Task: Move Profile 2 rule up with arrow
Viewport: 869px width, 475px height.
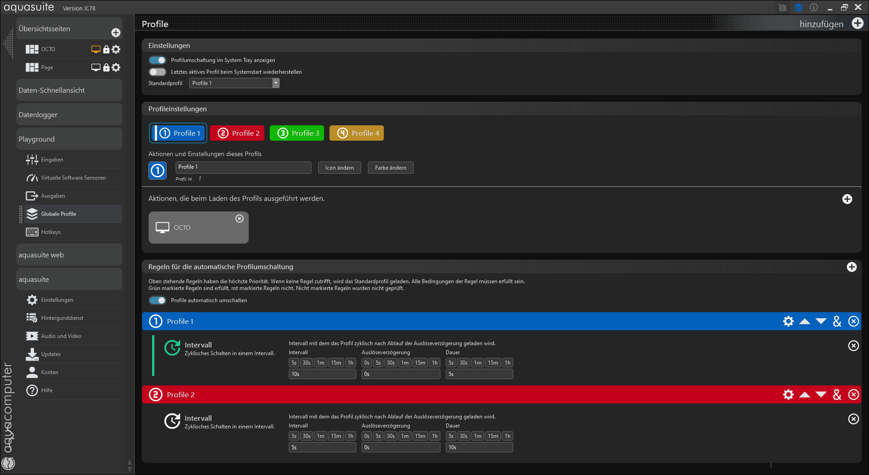Action: click(804, 394)
